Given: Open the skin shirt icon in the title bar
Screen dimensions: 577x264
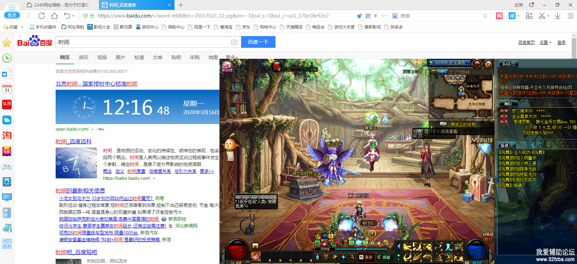Looking at the screenshot, I should coord(532,5).
